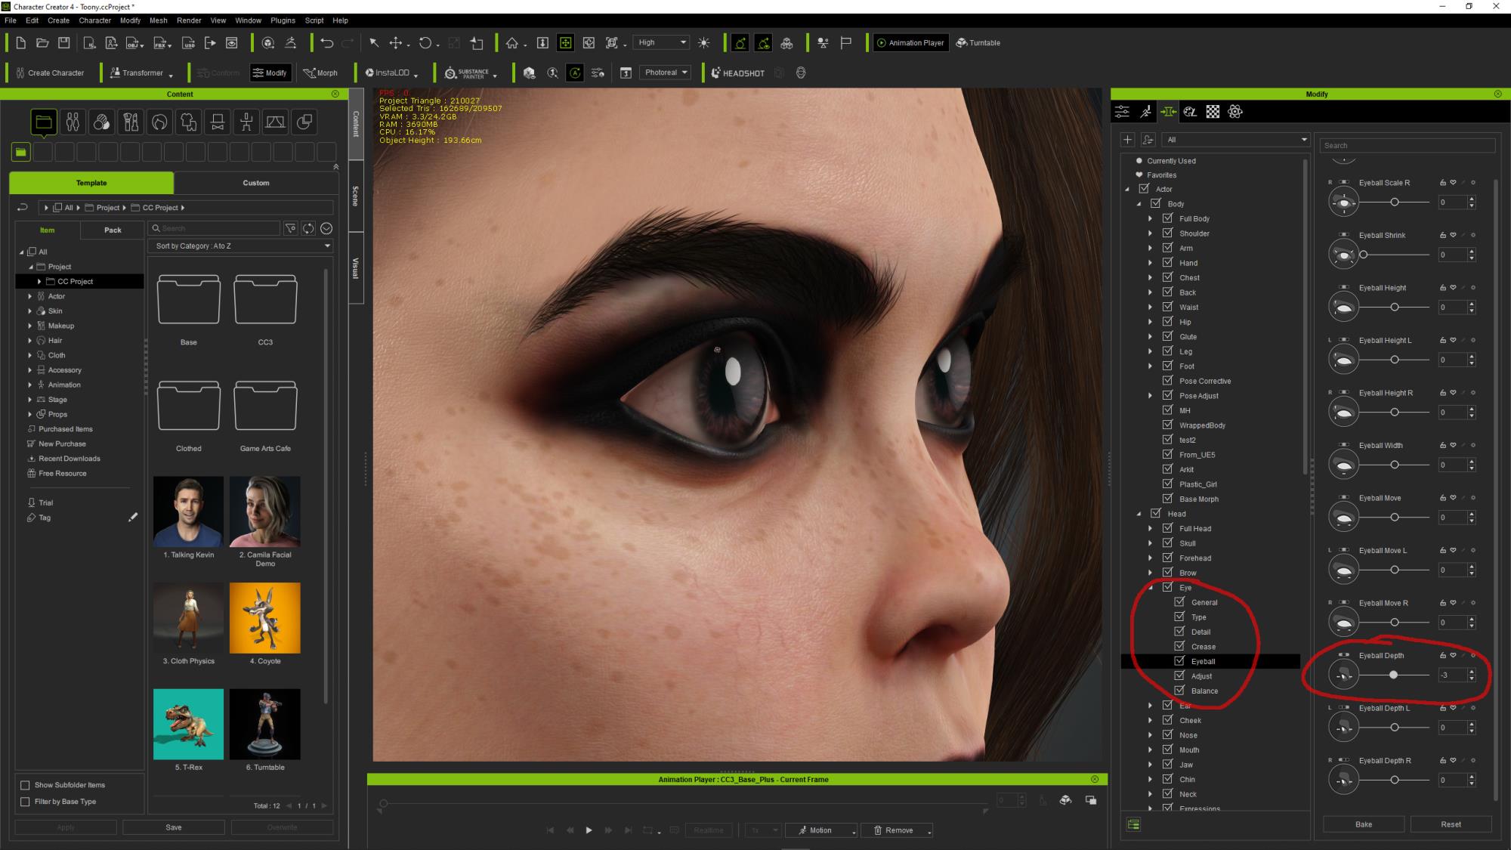Screen dimensions: 1511x850
Task: Open the Character menu
Action: (x=95, y=20)
